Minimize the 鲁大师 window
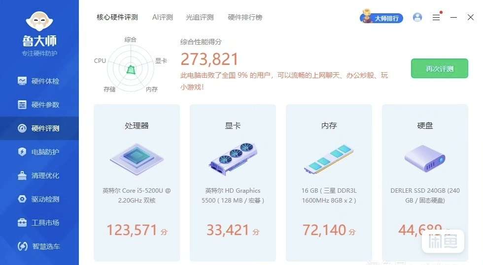 click(453, 18)
